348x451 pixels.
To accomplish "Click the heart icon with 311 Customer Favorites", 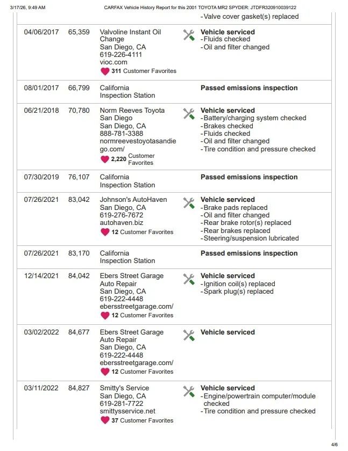I will [x=105, y=71].
